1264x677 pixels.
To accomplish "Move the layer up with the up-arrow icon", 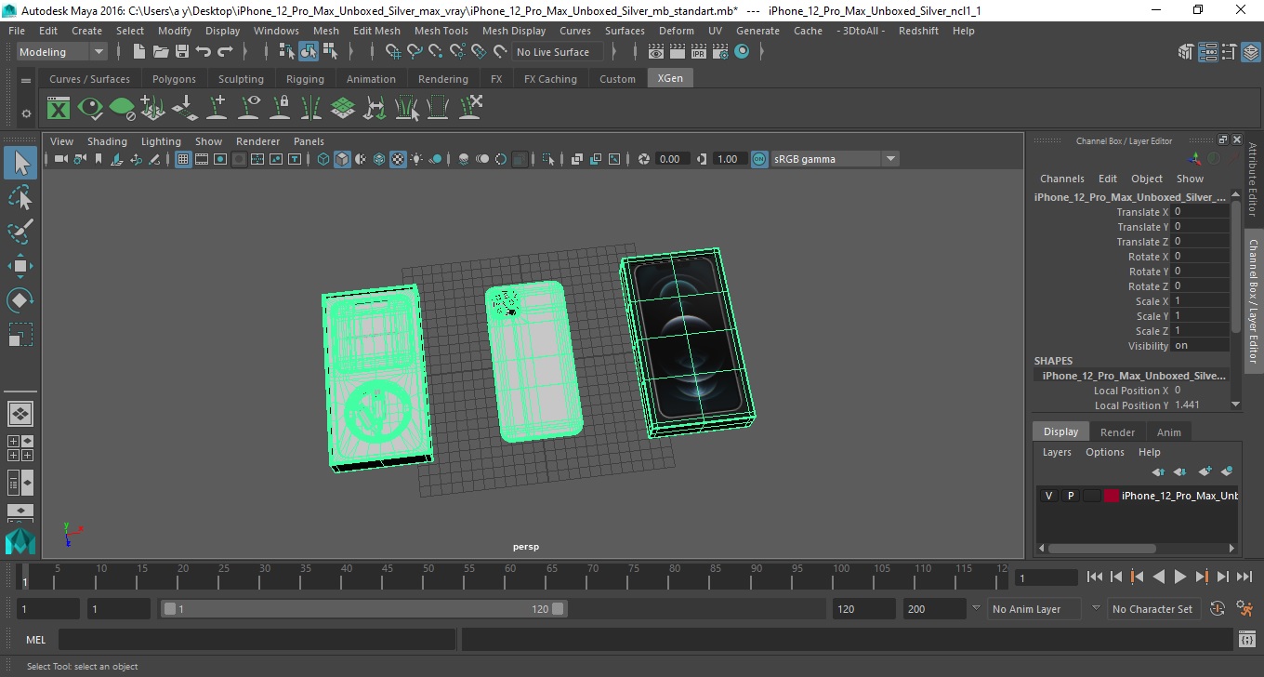I will pos(1158,471).
